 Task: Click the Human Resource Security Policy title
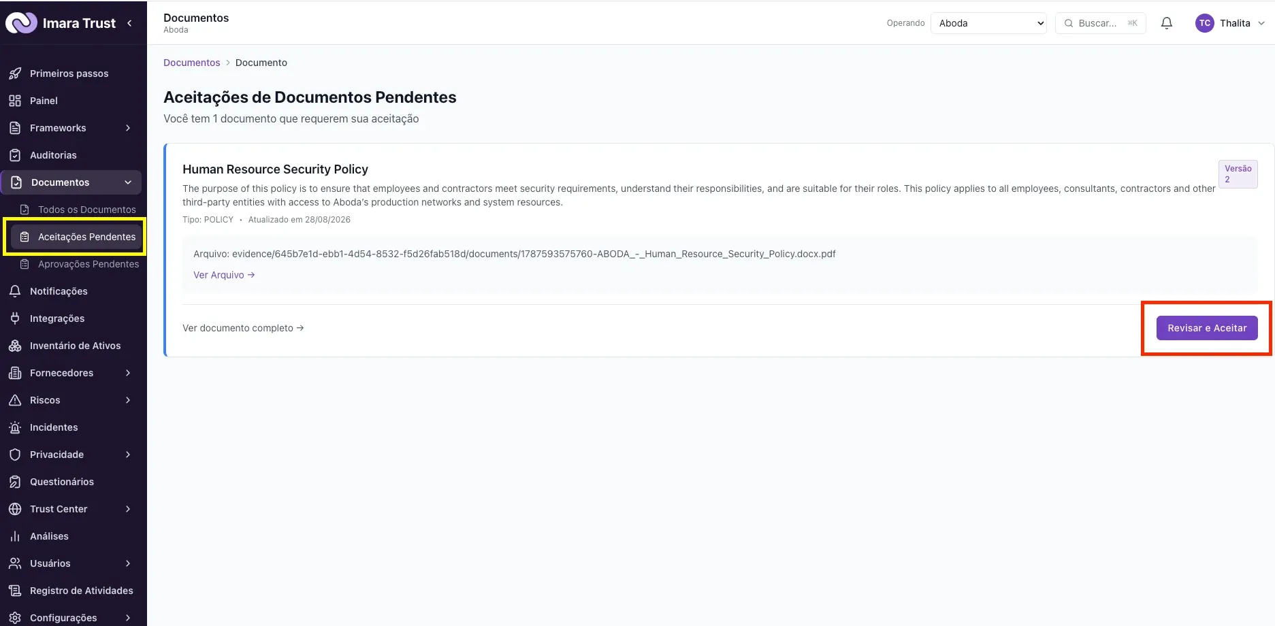click(x=275, y=169)
